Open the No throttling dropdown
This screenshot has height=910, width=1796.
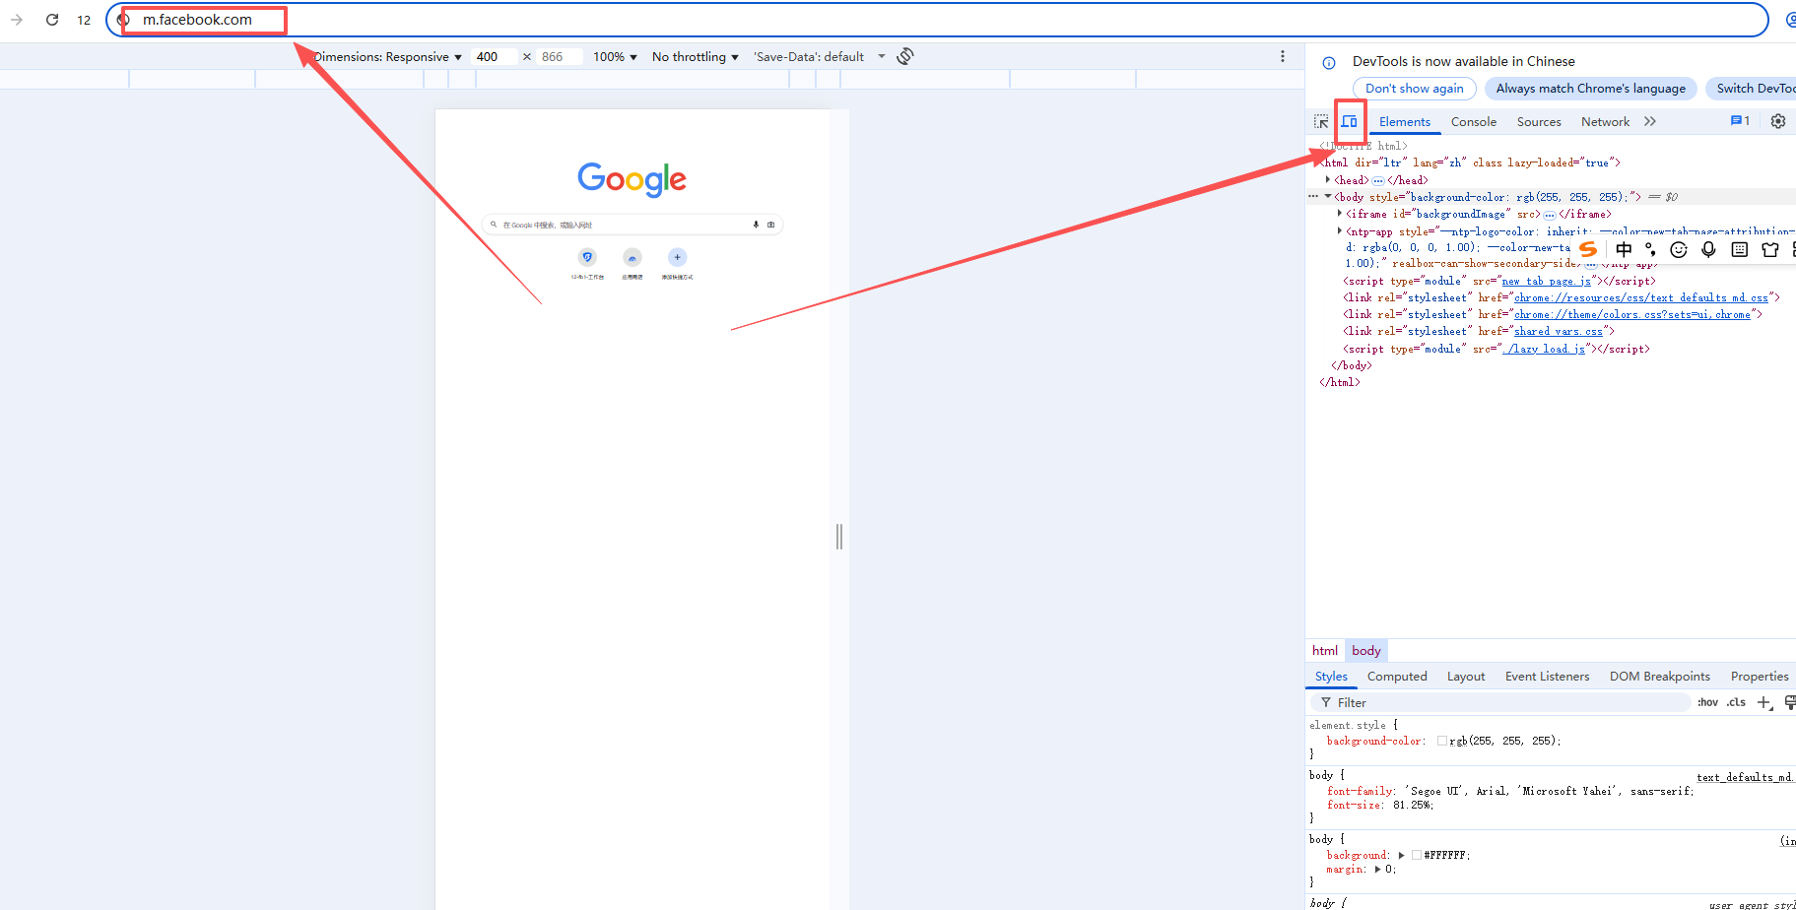[x=695, y=57]
